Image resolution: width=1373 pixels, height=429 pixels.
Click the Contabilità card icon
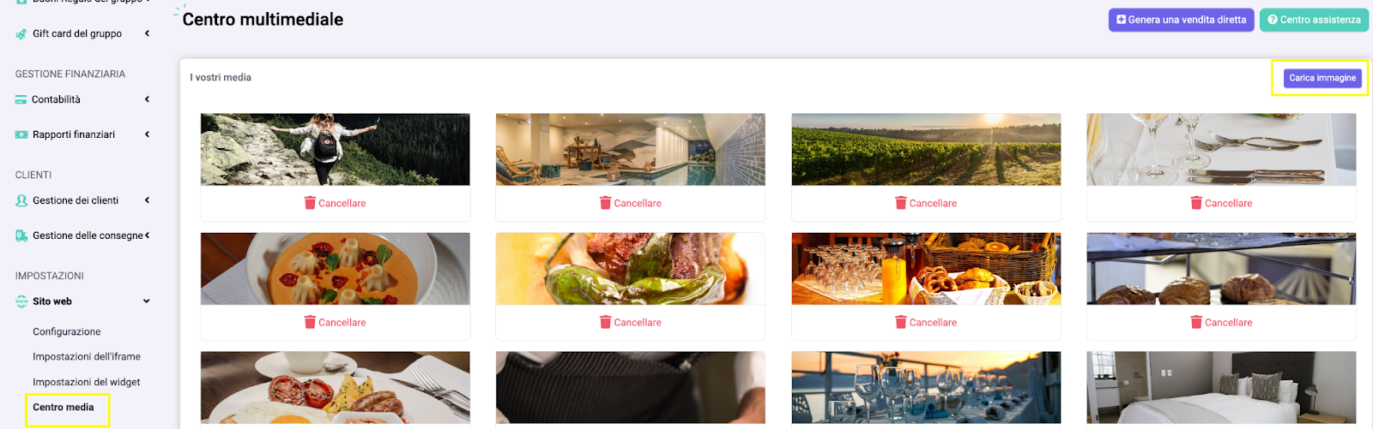coord(21,100)
